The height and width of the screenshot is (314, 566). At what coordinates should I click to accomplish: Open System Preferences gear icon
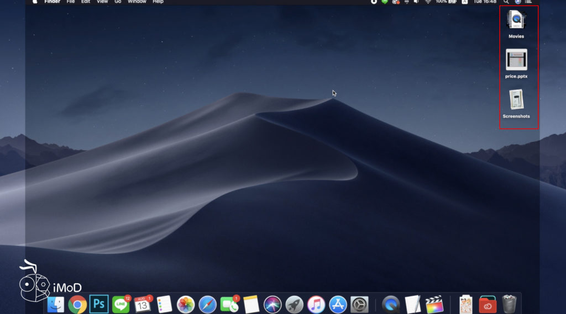[x=359, y=305]
